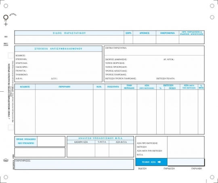
Task: Select the ΤΡΟΠΟΣ ΑΠΟΣΤΟΛΗΣ: label
Action: (116, 71)
